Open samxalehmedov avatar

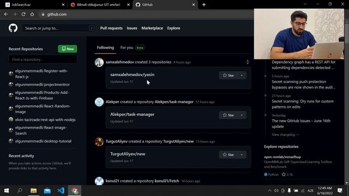click(99, 63)
